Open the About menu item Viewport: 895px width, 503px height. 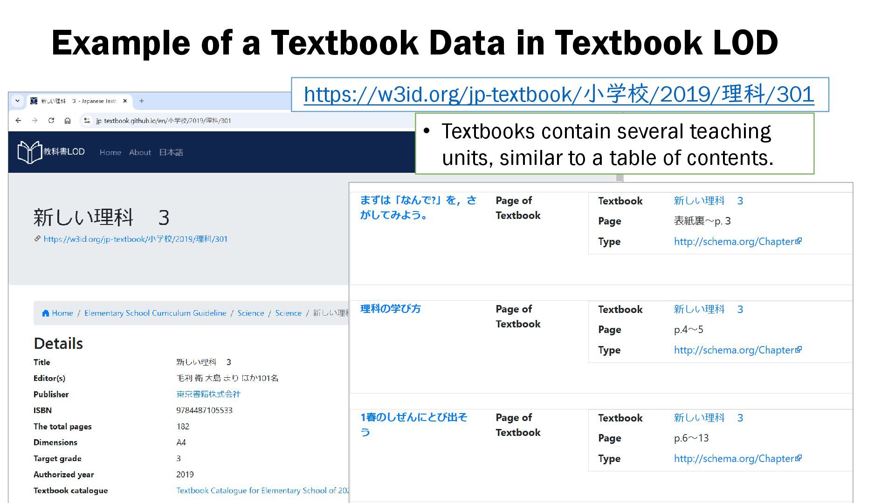140,152
